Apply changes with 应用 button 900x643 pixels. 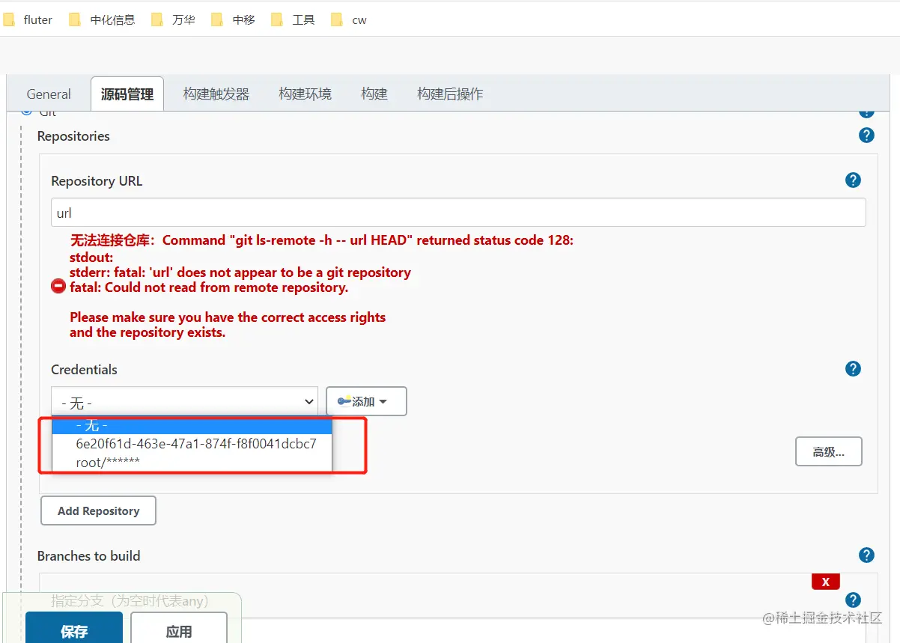179,629
